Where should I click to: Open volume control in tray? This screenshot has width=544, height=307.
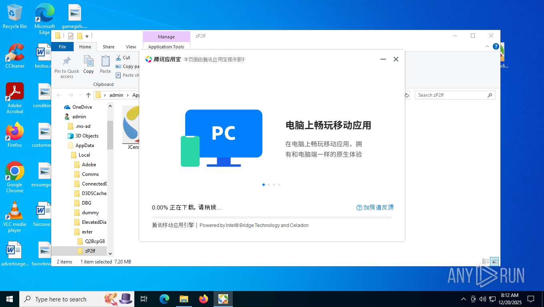[483, 299]
